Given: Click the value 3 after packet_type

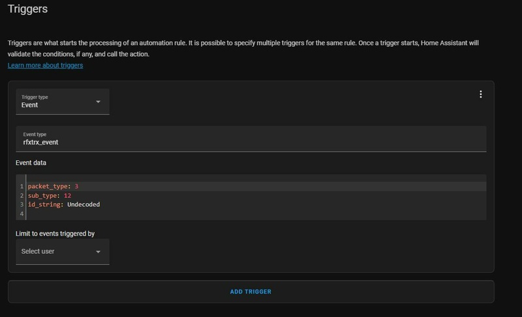Looking at the screenshot, I should [76, 186].
